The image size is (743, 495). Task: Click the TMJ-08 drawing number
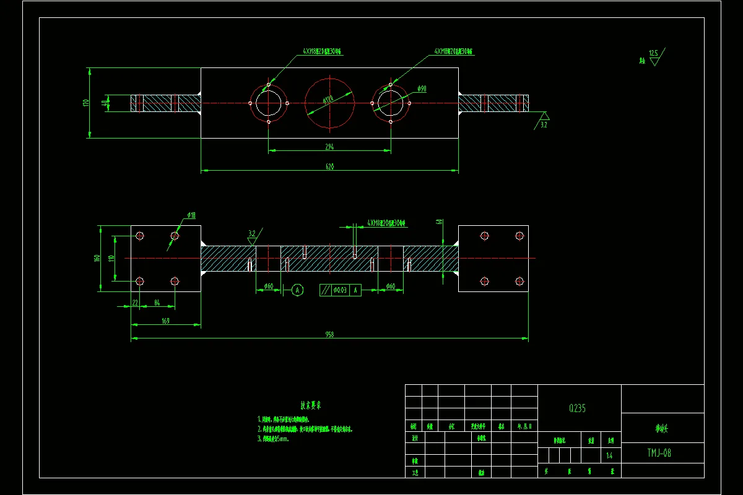(659, 453)
